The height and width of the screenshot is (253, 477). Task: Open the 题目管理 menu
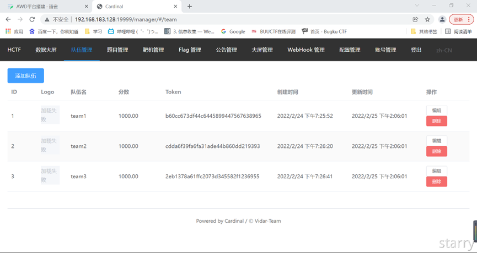[x=117, y=50]
